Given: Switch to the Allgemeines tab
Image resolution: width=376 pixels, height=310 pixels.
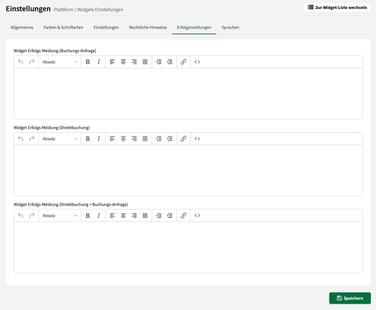Looking at the screenshot, I should 22,28.
